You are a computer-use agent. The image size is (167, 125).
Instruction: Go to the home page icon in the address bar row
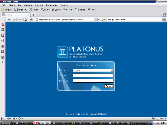pyautogui.click(x=31, y=20)
